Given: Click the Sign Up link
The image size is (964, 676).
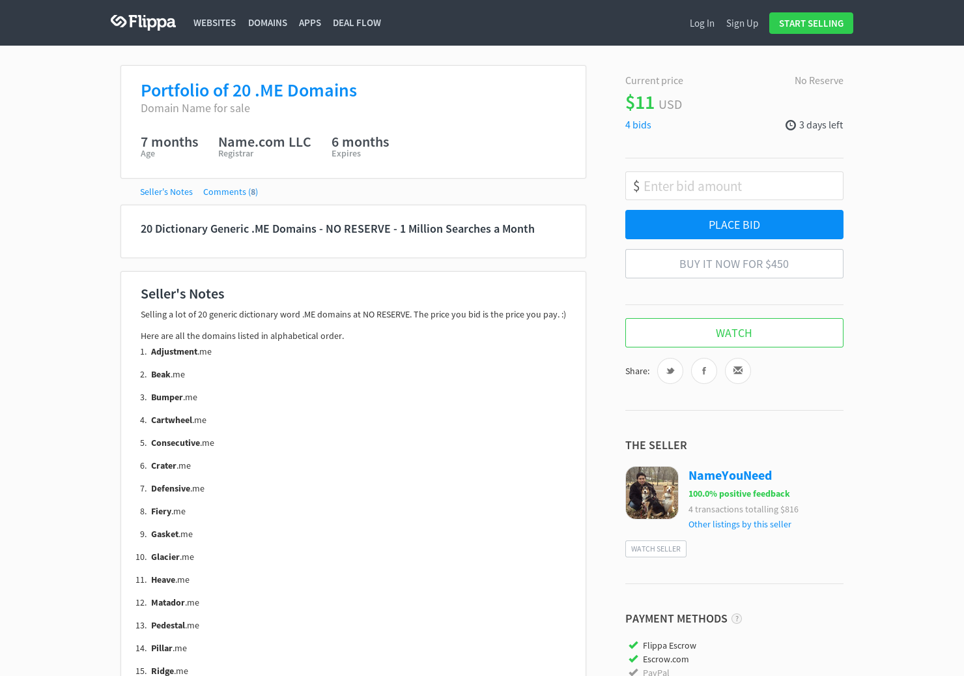Looking at the screenshot, I should (742, 23).
